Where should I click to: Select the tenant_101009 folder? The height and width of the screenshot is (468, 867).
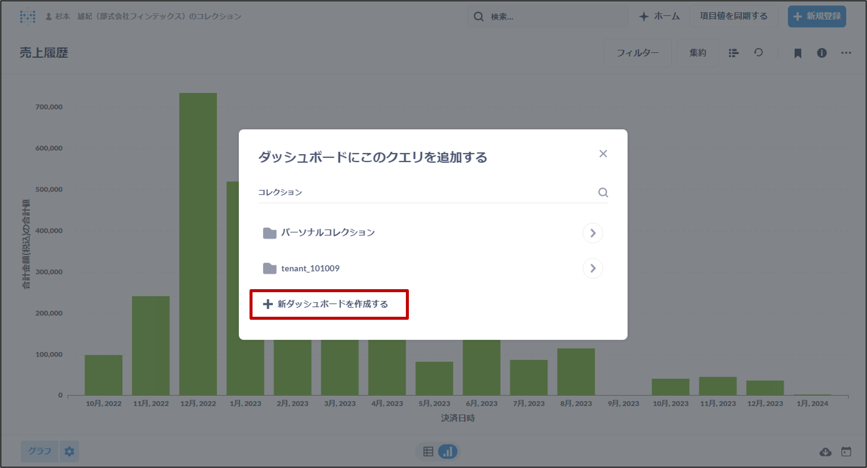[x=310, y=268]
